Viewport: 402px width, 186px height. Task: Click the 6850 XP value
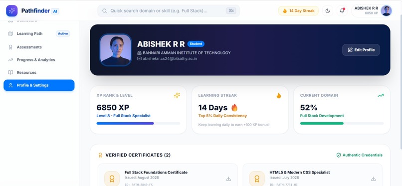[113, 107]
